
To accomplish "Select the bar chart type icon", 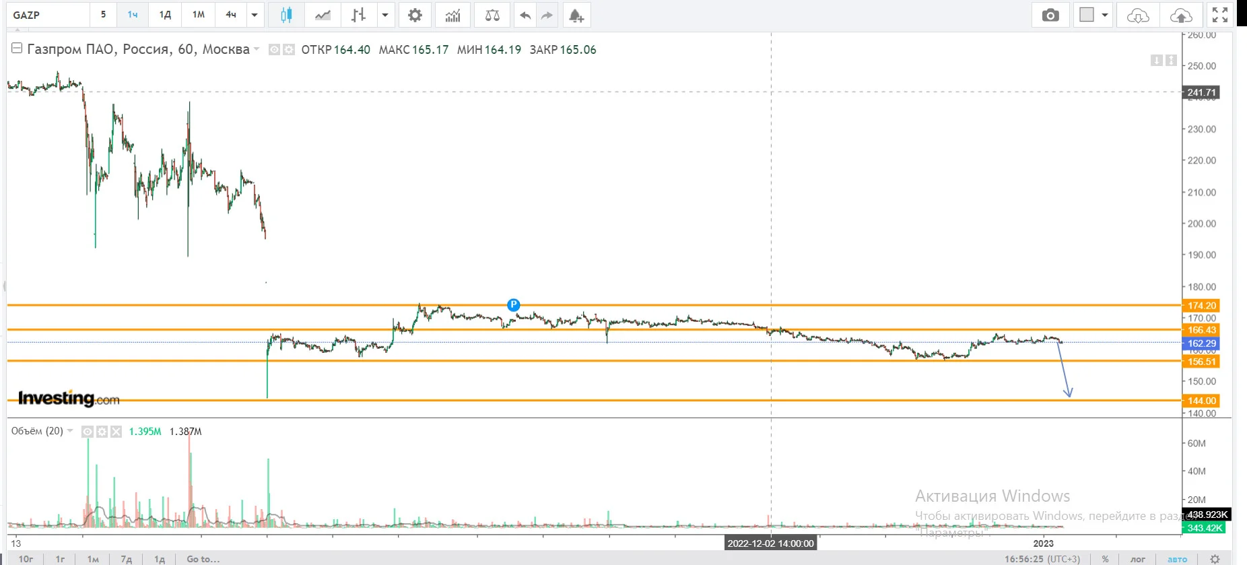I will [x=358, y=15].
